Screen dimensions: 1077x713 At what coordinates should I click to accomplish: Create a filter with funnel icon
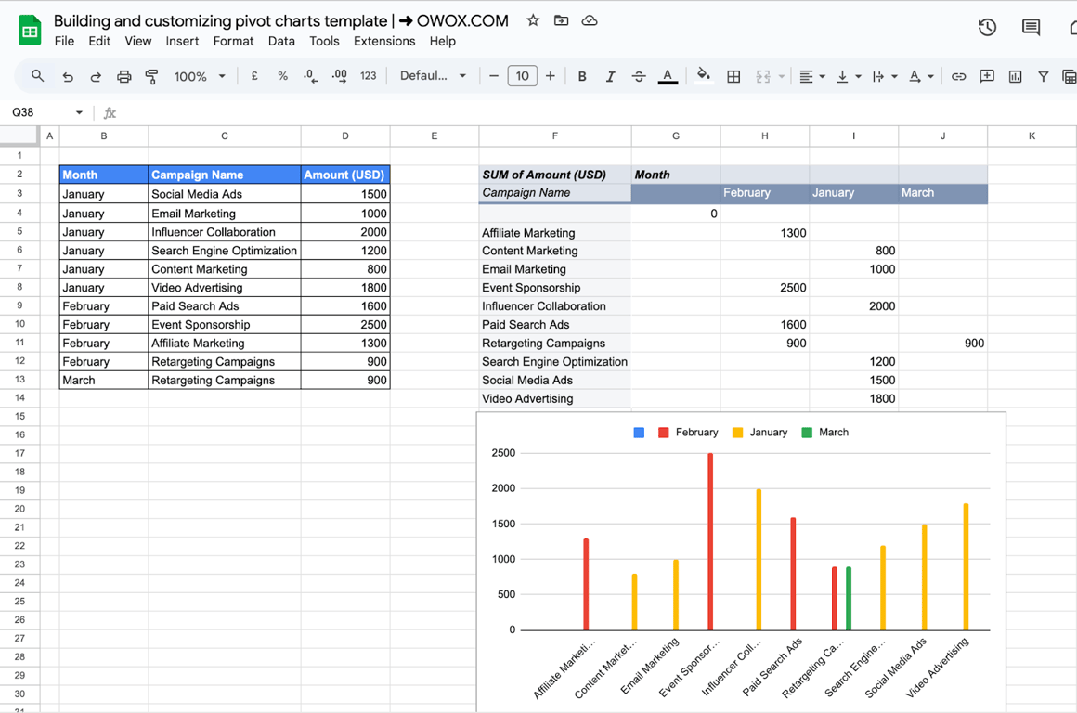point(1043,76)
